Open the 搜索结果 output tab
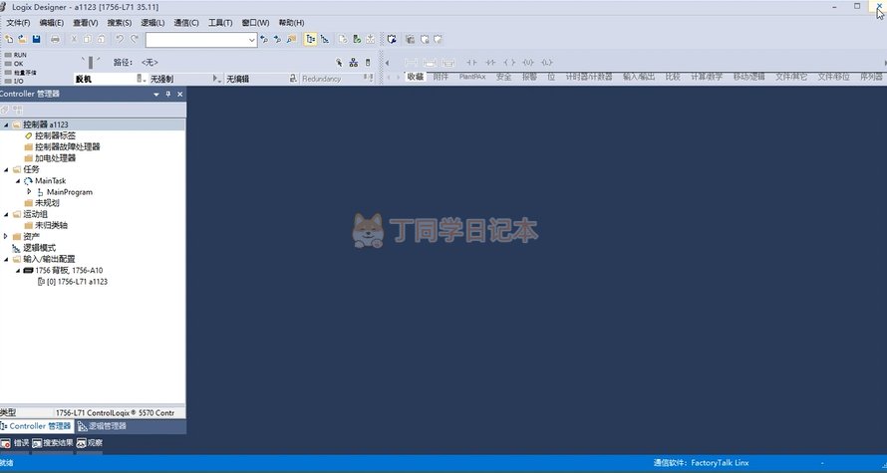 53,443
